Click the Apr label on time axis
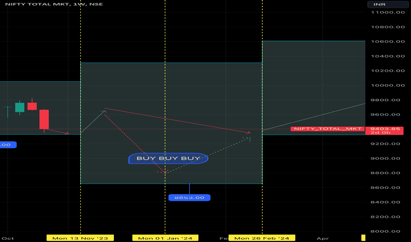411x242 pixels. [x=323, y=238]
